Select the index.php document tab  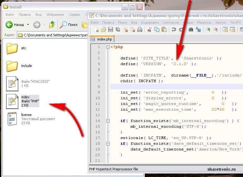102,39
